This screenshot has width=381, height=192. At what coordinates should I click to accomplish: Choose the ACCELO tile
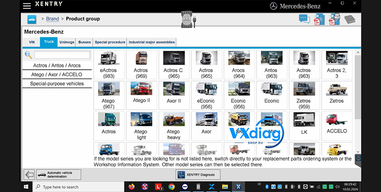click(x=337, y=126)
